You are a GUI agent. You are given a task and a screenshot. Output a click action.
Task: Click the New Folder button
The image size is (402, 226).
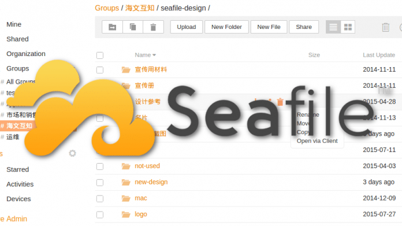point(226,27)
